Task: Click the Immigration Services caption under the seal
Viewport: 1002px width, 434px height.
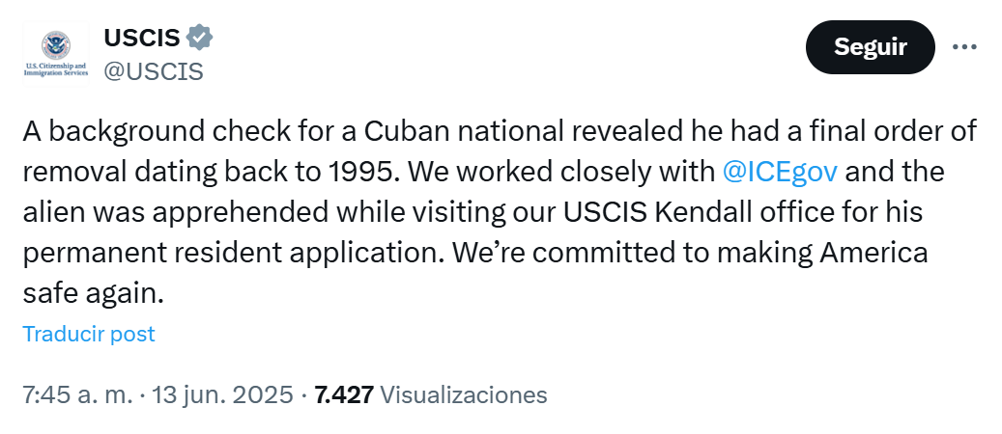Action: coord(56,74)
